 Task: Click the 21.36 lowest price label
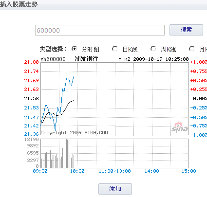click(31, 134)
